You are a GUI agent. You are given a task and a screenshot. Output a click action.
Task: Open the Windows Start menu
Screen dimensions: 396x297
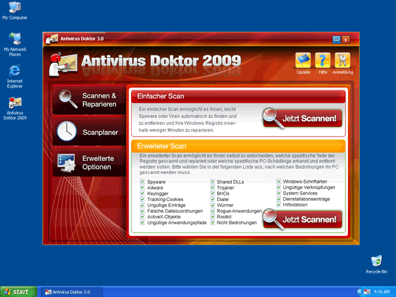(17, 291)
